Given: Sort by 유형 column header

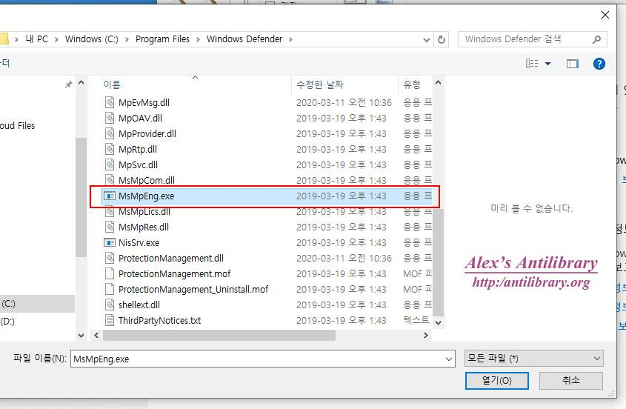Looking at the screenshot, I should [x=412, y=84].
